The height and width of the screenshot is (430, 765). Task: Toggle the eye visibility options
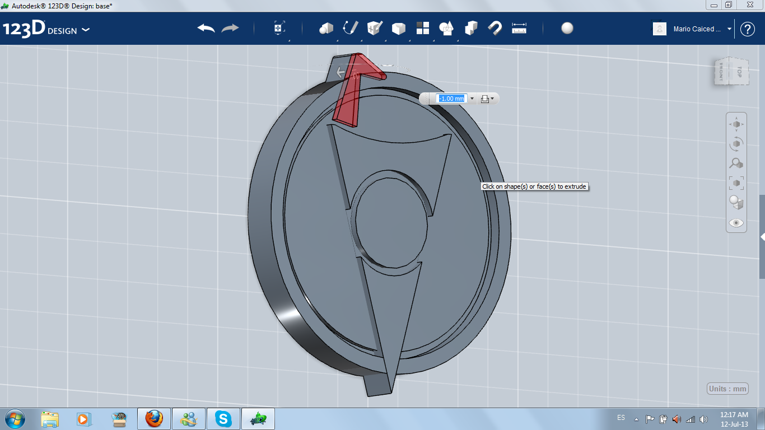click(736, 223)
